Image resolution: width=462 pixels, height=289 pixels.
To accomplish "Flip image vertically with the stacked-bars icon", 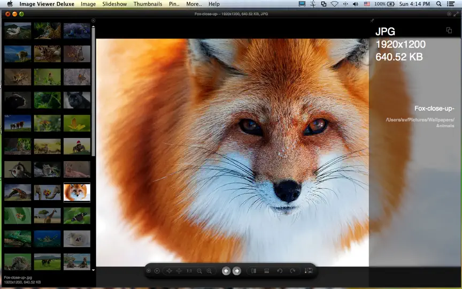I will (x=267, y=271).
